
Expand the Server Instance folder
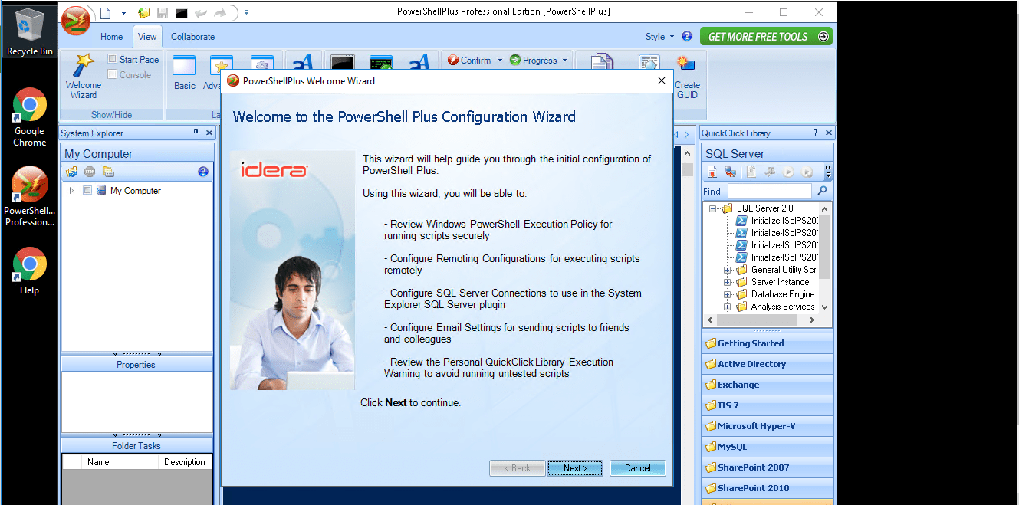click(x=727, y=282)
